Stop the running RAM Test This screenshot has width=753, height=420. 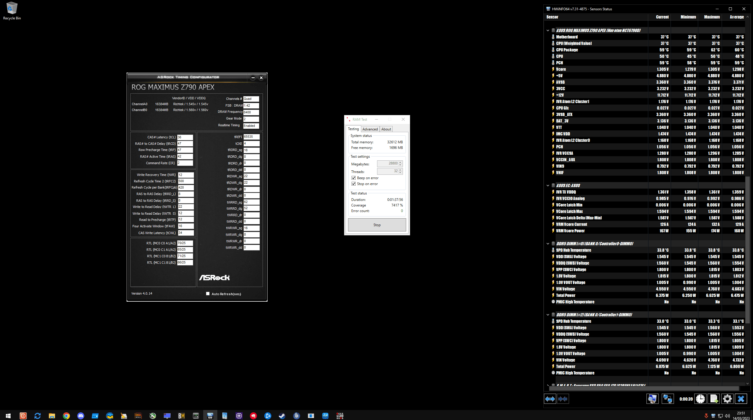click(377, 225)
